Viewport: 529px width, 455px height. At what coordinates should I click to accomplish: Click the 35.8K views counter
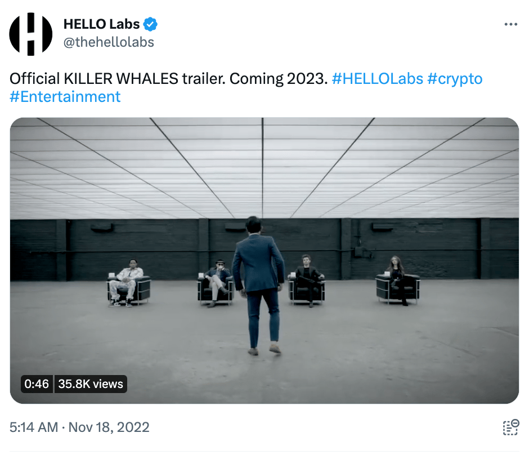pos(91,384)
